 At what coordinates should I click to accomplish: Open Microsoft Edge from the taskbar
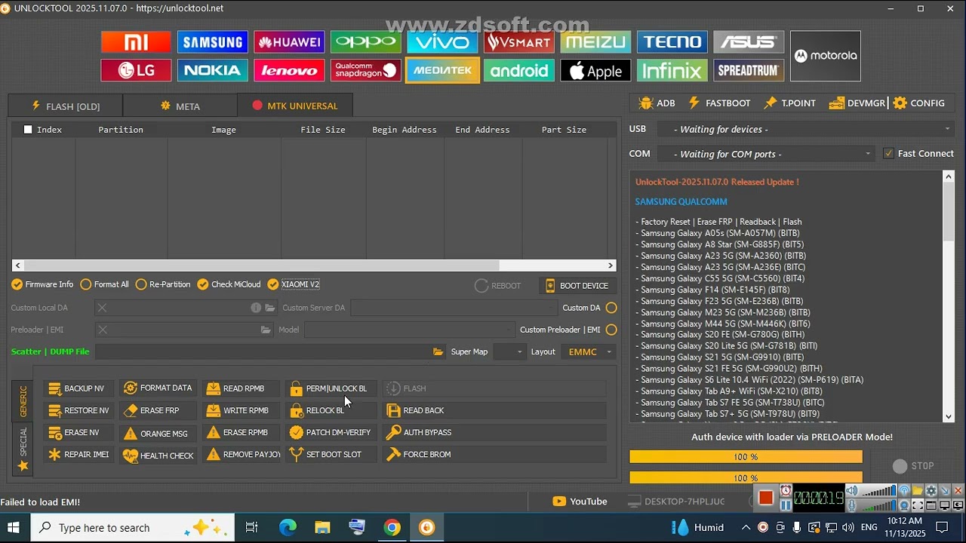point(288,527)
